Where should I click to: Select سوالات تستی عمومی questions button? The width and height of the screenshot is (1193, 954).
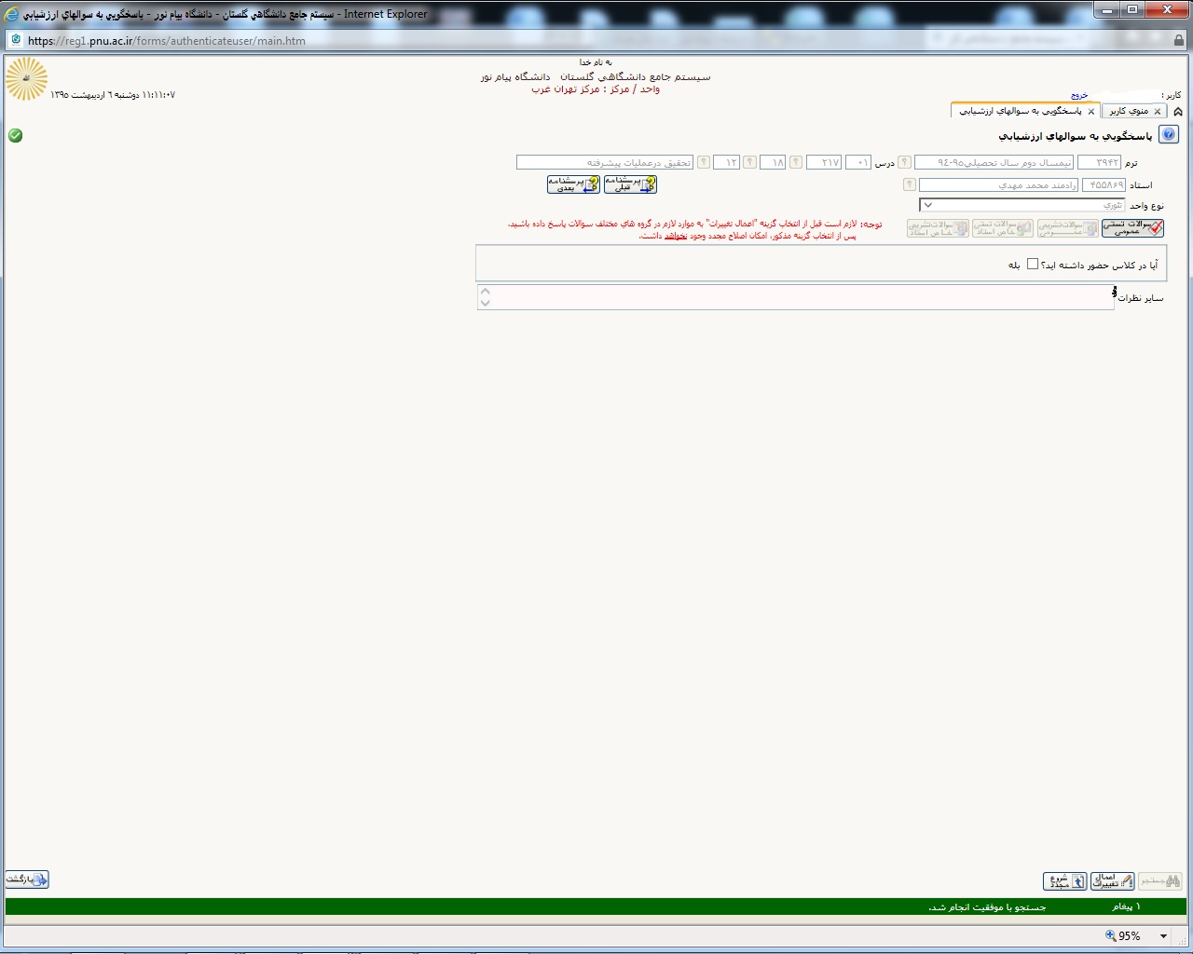click(x=1132, y=228)
